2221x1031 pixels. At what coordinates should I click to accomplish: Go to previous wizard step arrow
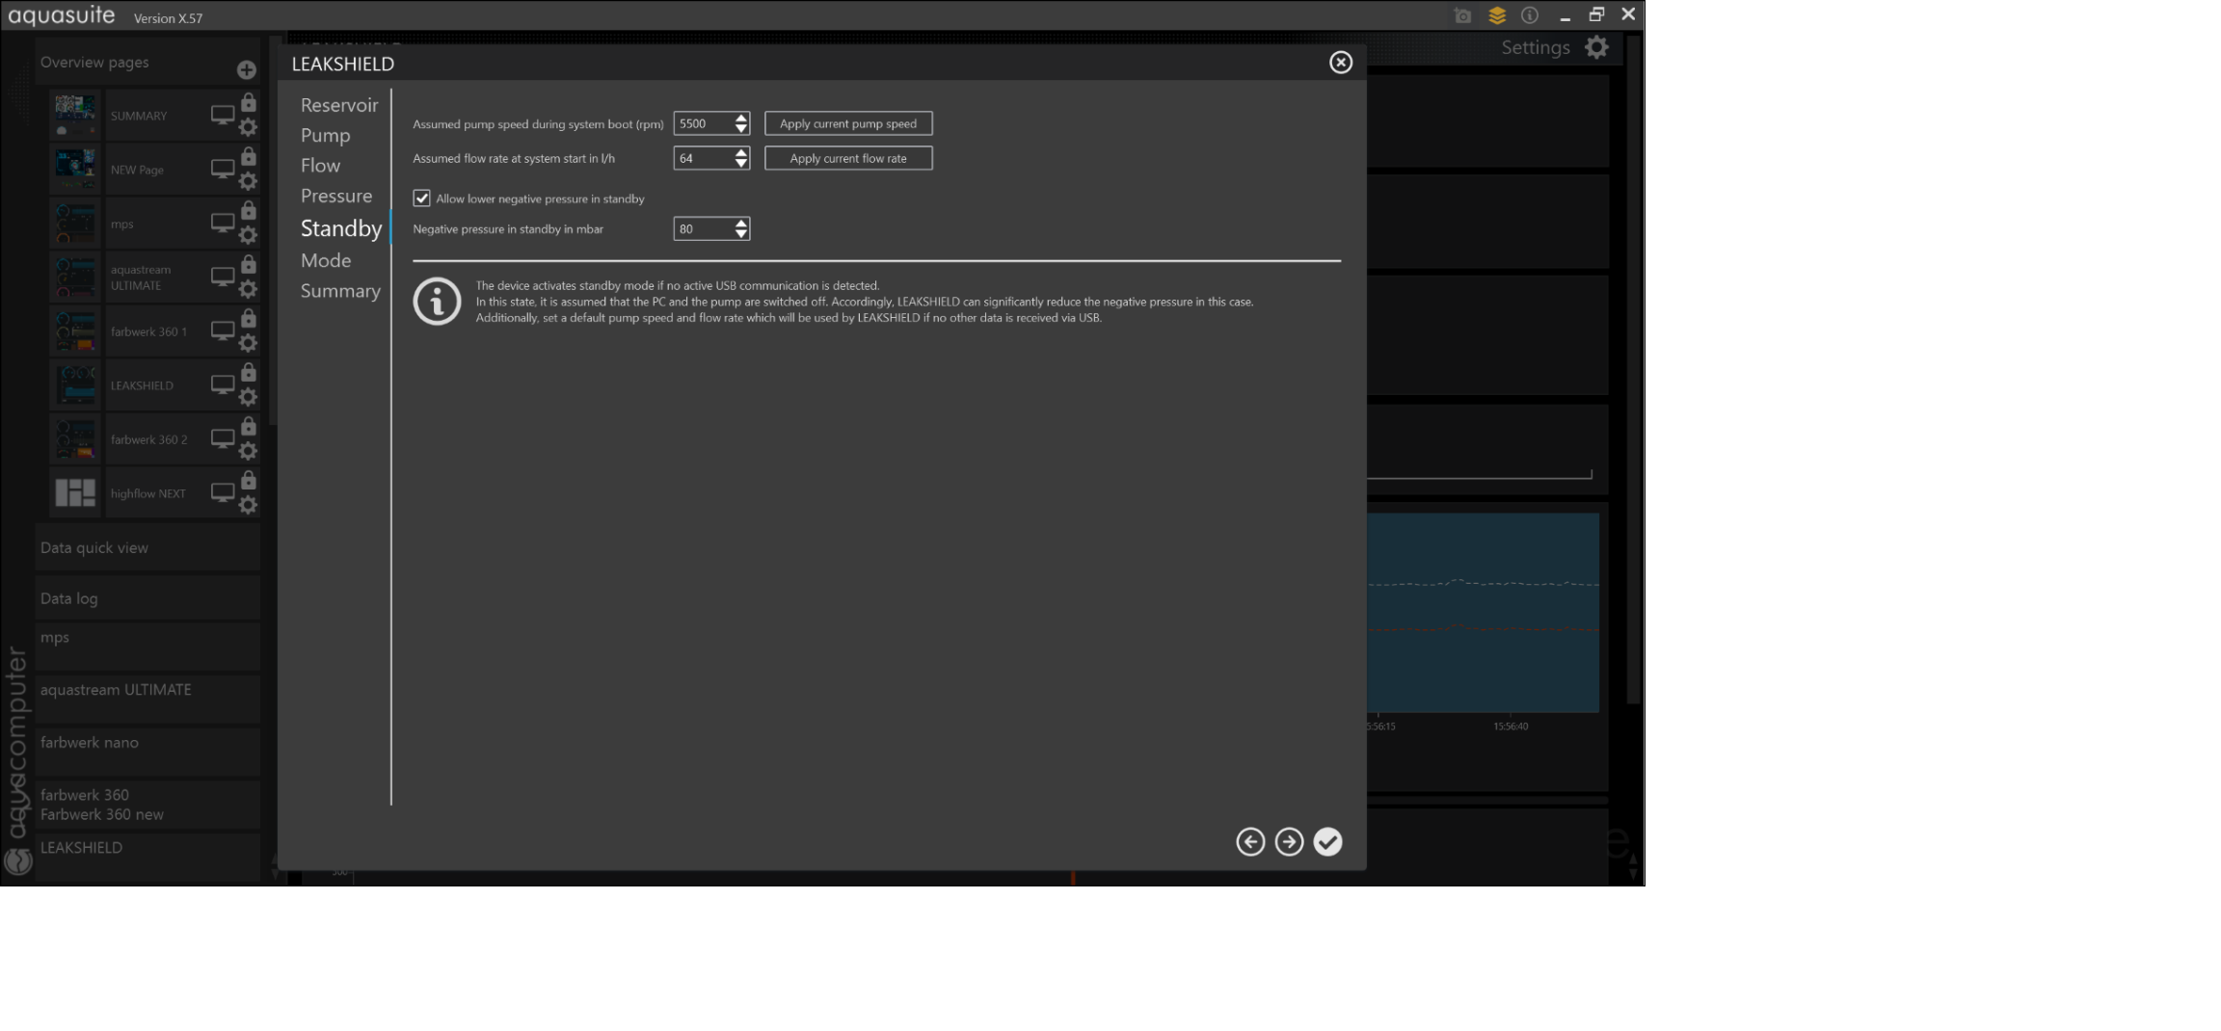1250,842
